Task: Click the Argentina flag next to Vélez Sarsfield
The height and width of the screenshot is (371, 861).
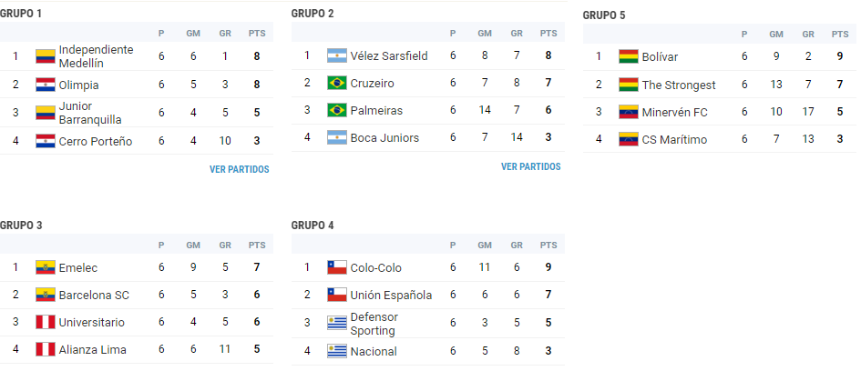Action: (337, 55)
